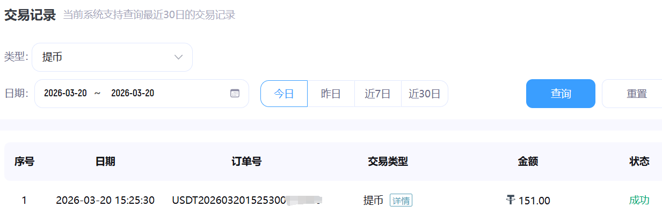Viewport: 662px width, 222px height.
Task: Click the 日期 column header
Action: point(105,161)
